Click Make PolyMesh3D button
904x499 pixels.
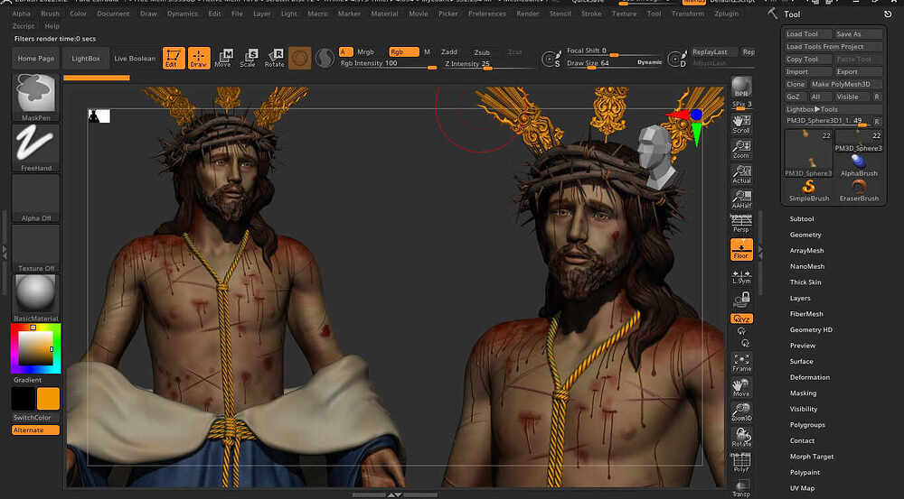[846, 84]
